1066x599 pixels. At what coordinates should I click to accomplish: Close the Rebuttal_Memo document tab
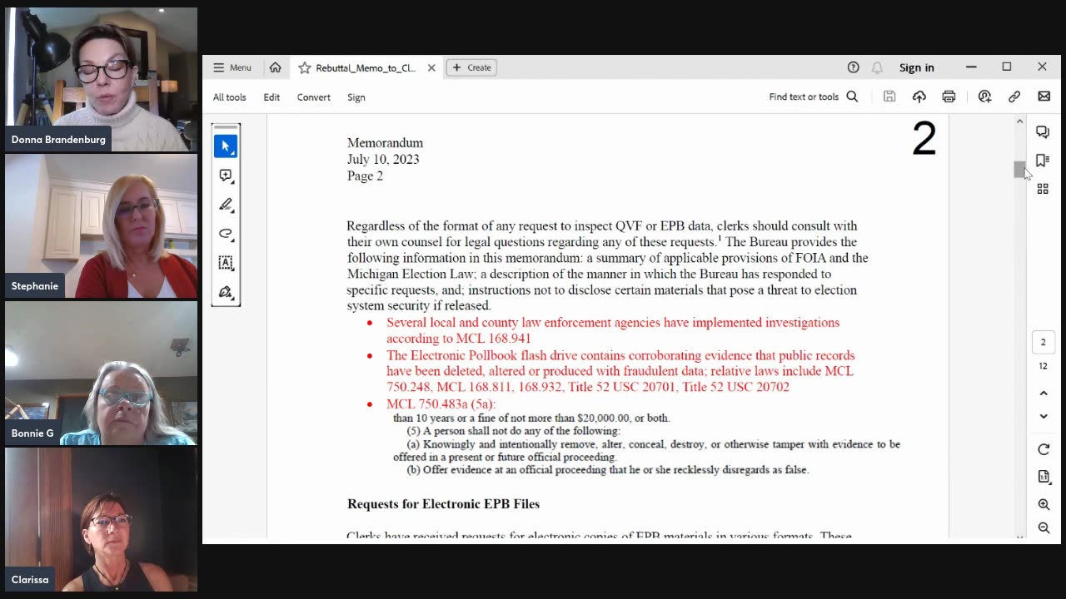coord(431,67)
